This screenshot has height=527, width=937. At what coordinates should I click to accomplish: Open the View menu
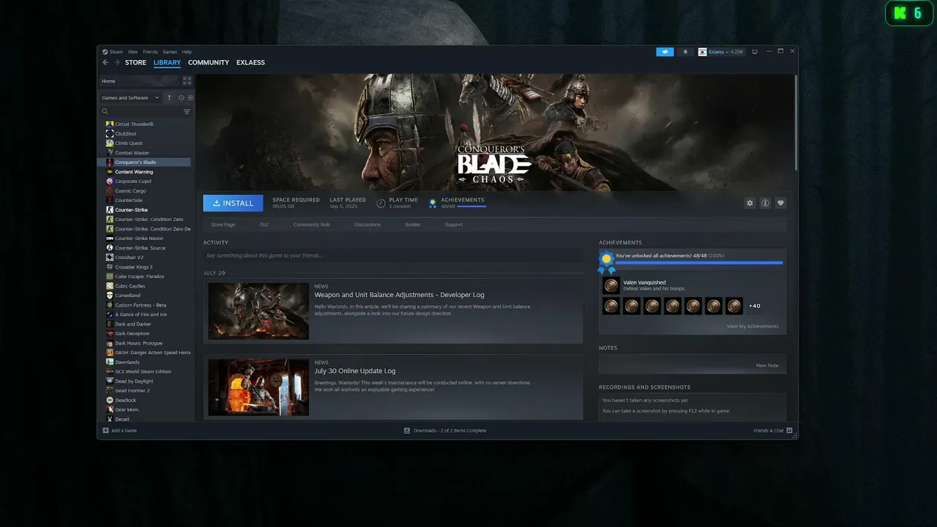(x=132, y=52)
